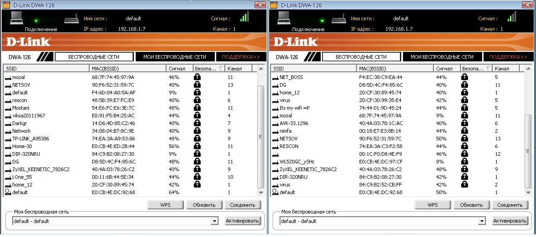Click connected default network icon in left window
The image size is (536, 237).
point(8,192)
